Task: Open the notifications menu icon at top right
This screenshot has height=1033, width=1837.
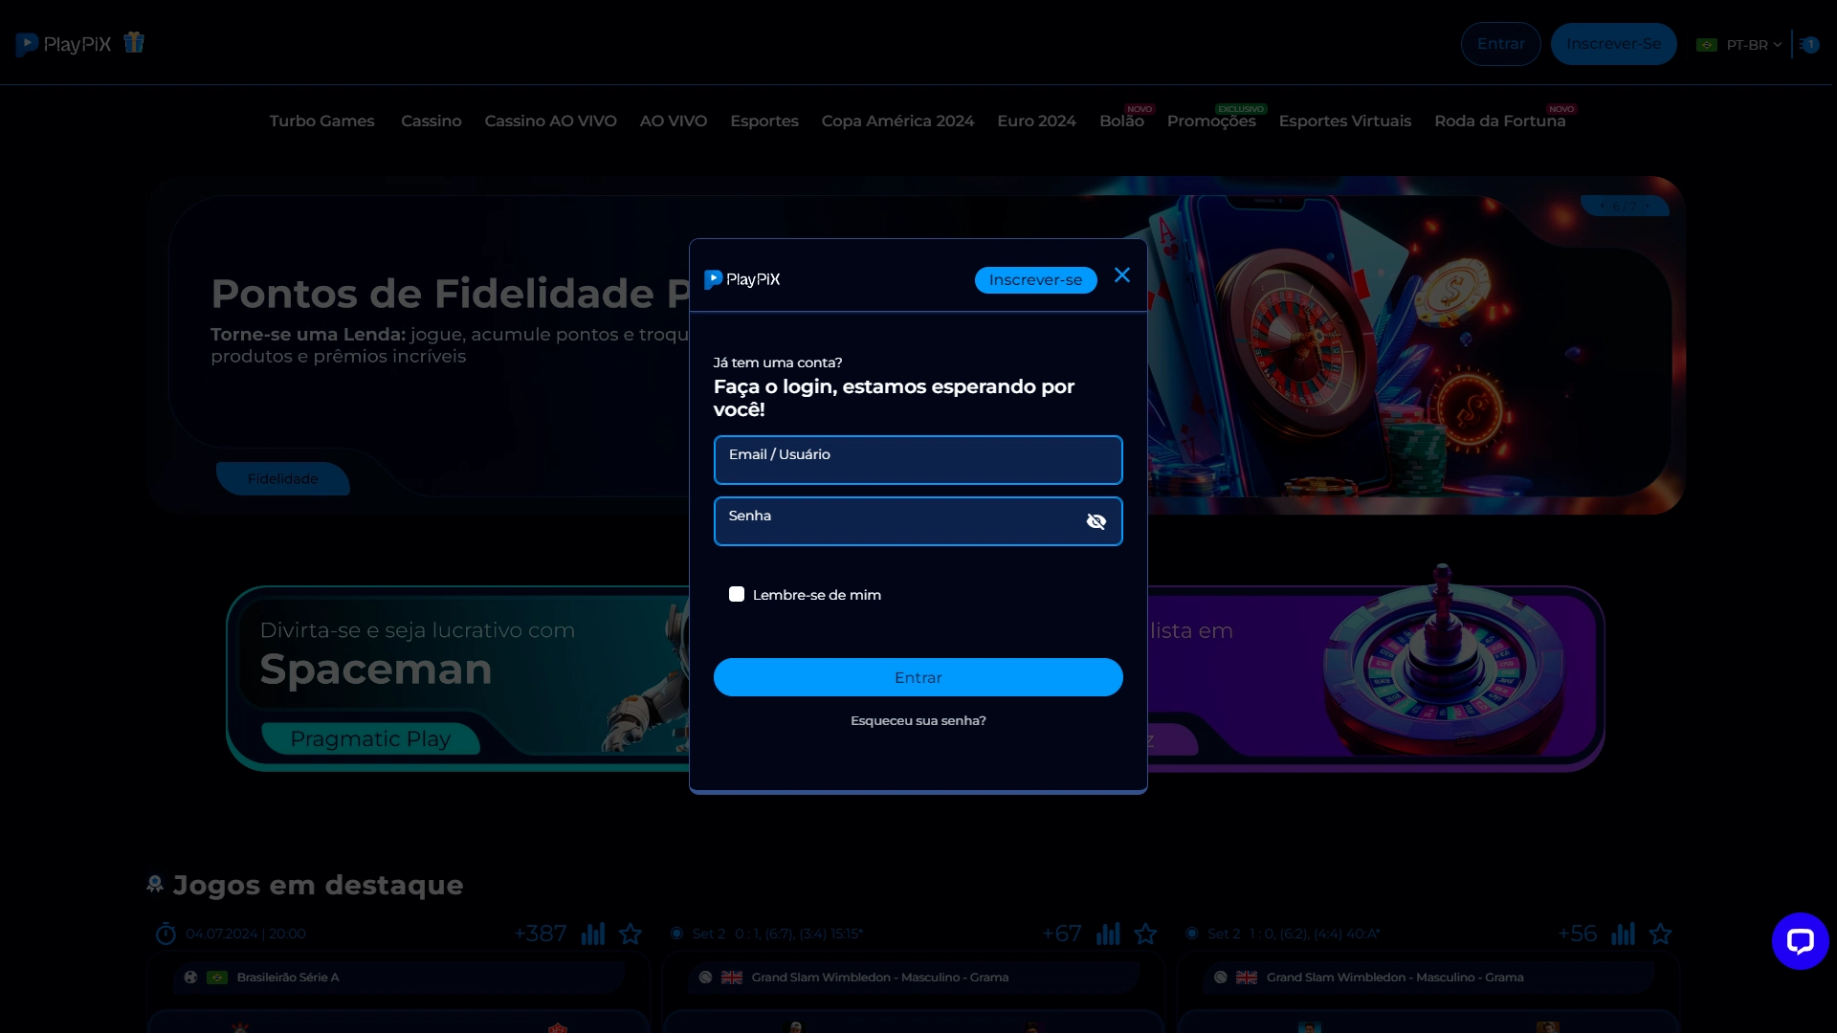Action: (1808, 44)
